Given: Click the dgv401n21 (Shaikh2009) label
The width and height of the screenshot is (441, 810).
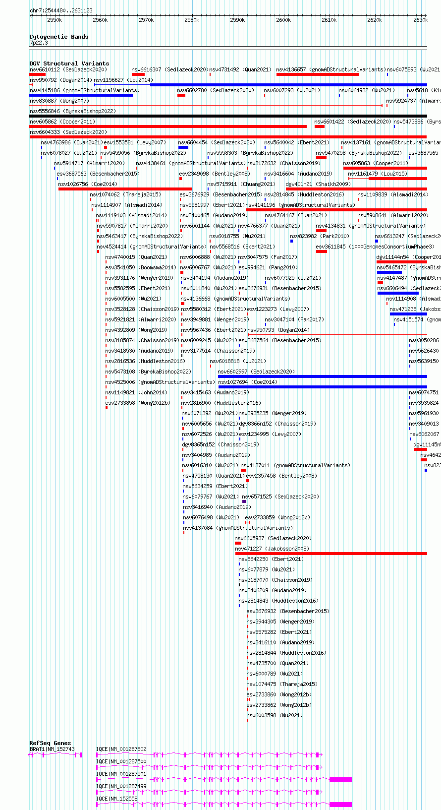Looking at the screenshot, I should (318, 184).
